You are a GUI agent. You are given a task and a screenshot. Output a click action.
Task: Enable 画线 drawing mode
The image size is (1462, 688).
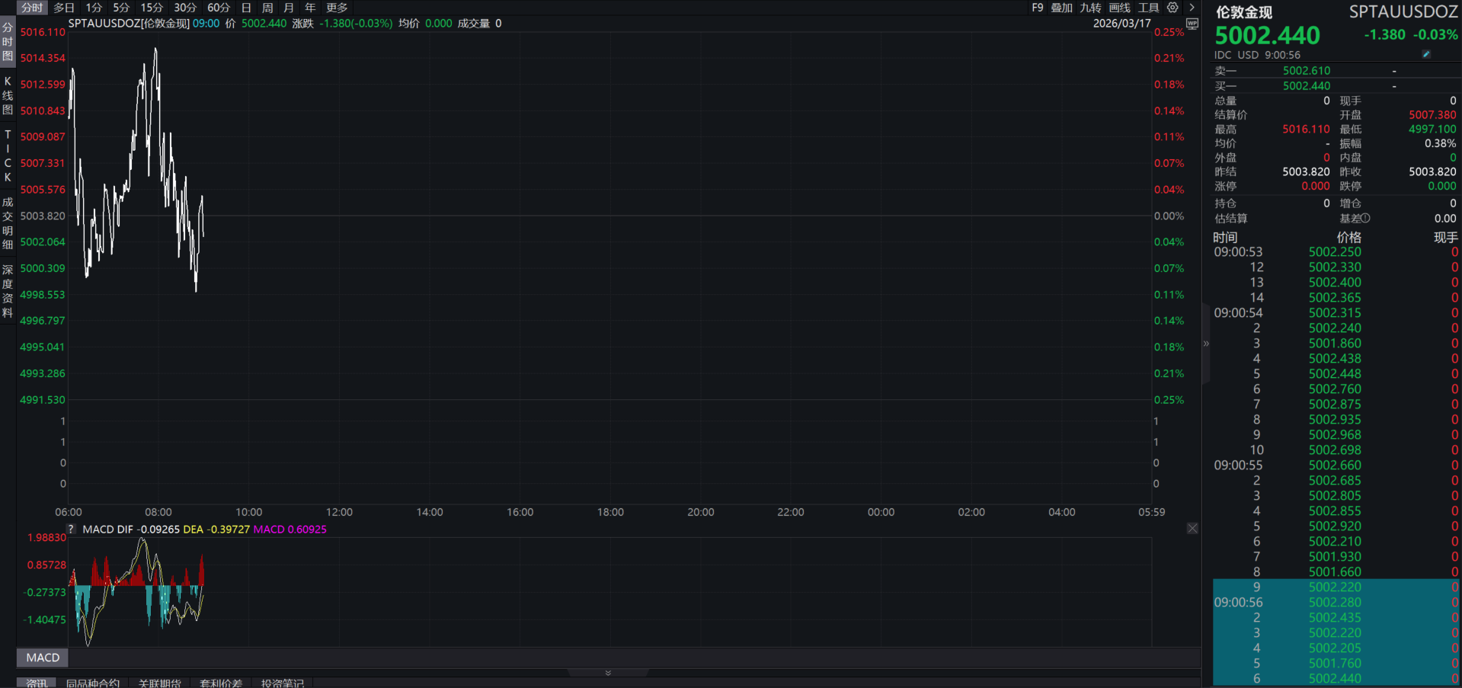(1119, 8)
